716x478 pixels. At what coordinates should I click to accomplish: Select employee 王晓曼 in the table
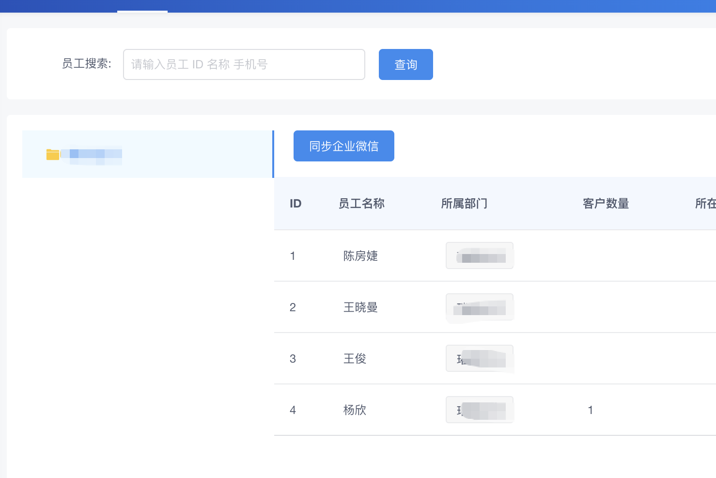pos(360,307)
